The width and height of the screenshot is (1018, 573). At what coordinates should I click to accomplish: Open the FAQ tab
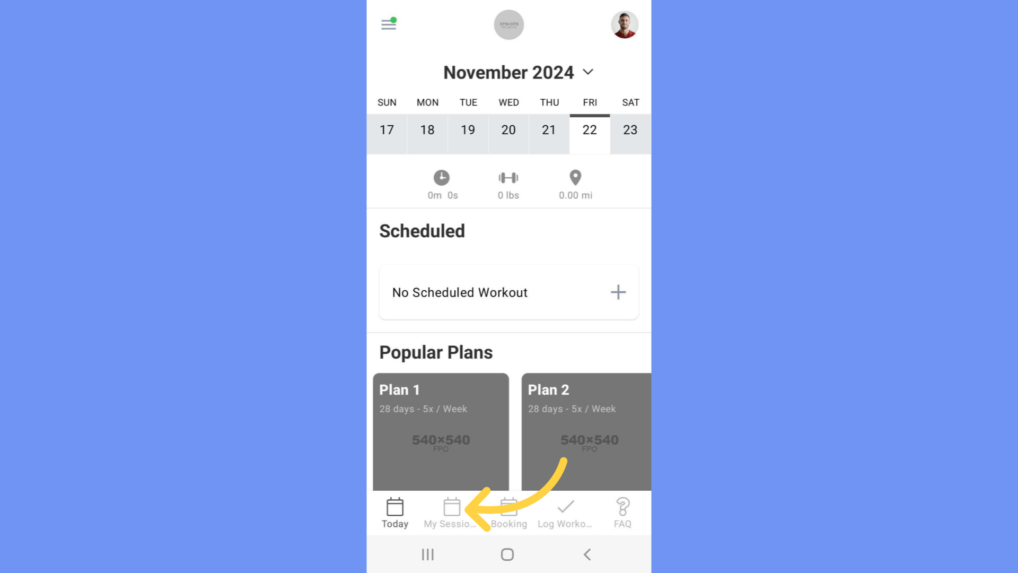(621, 512)
